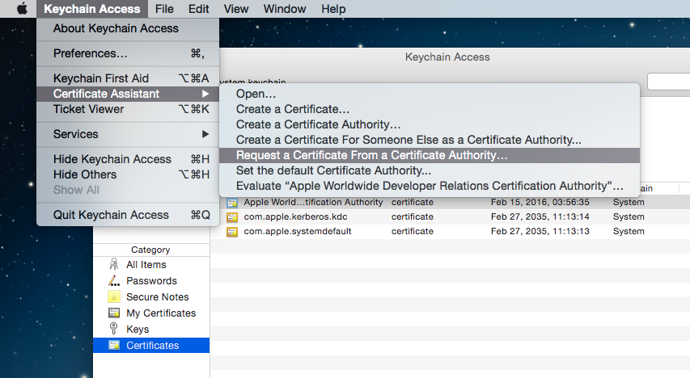Viewport: 690px width, 378px height.
Task: Select Create a Certificate Authority…
Action: point(429,124)
